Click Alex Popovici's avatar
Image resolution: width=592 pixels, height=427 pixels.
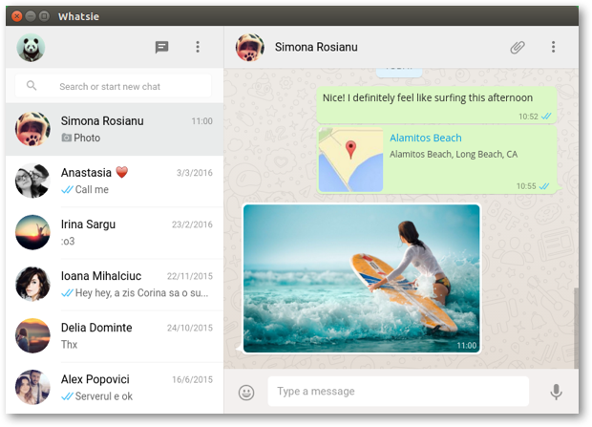click(32, 387)
